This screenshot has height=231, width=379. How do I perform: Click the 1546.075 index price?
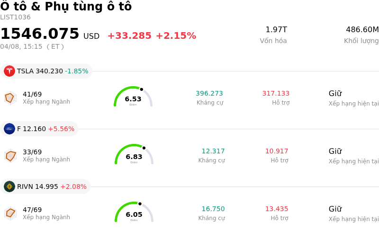40,34
